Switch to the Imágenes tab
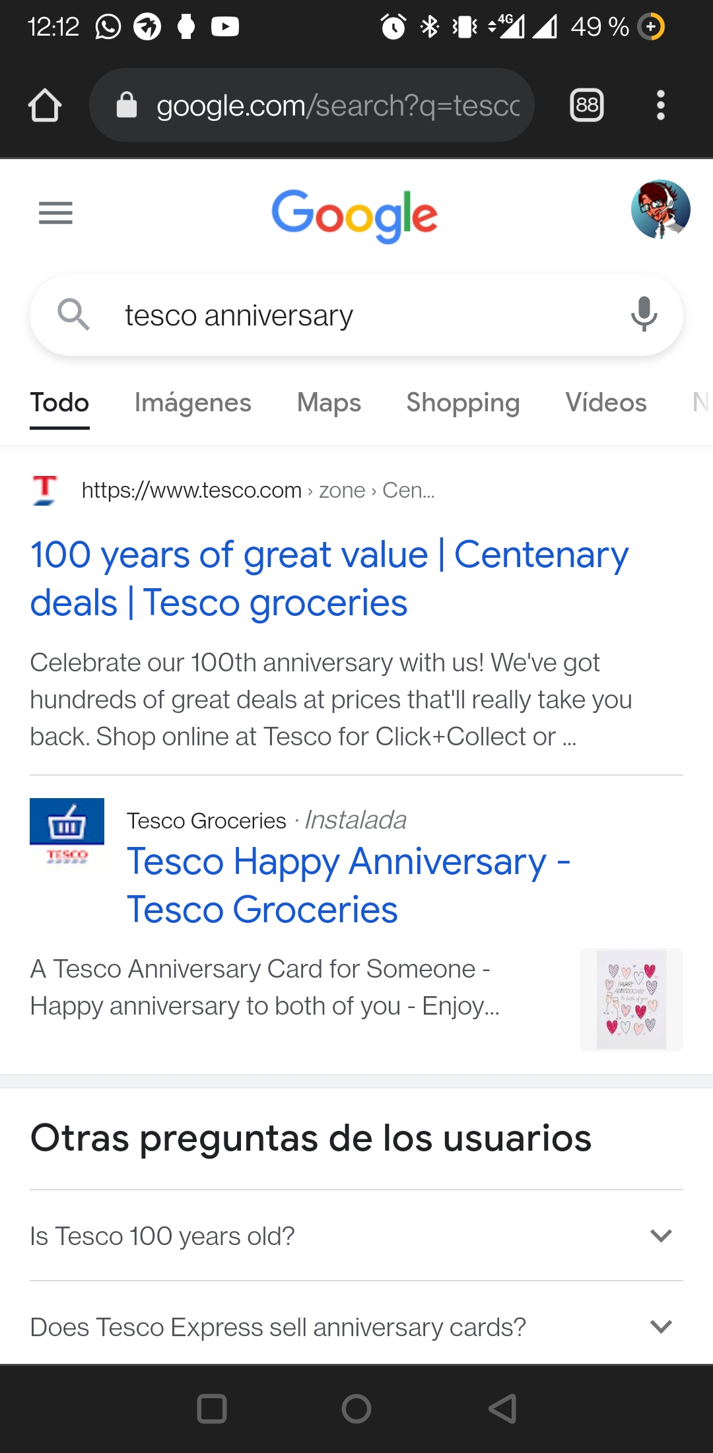 (193, 403)
